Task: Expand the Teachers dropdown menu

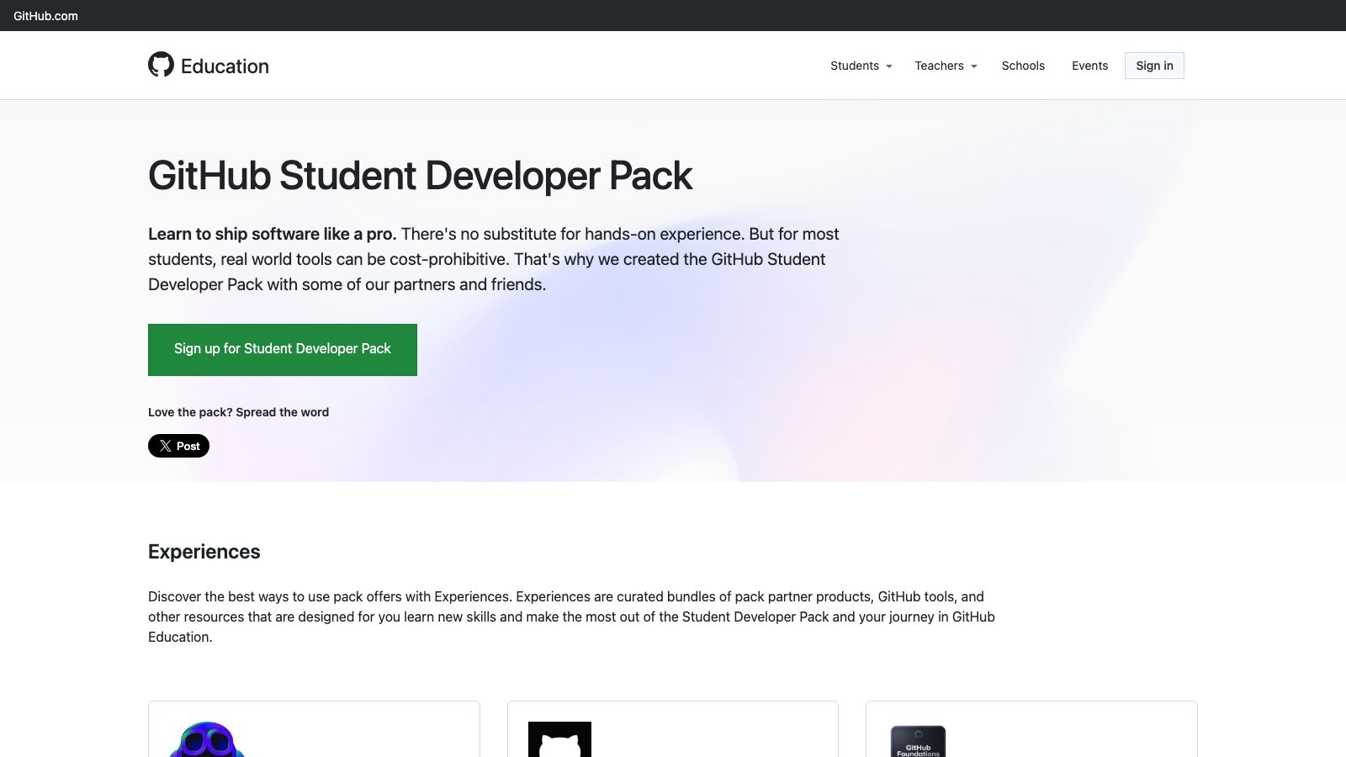Action: coord(946,66)
